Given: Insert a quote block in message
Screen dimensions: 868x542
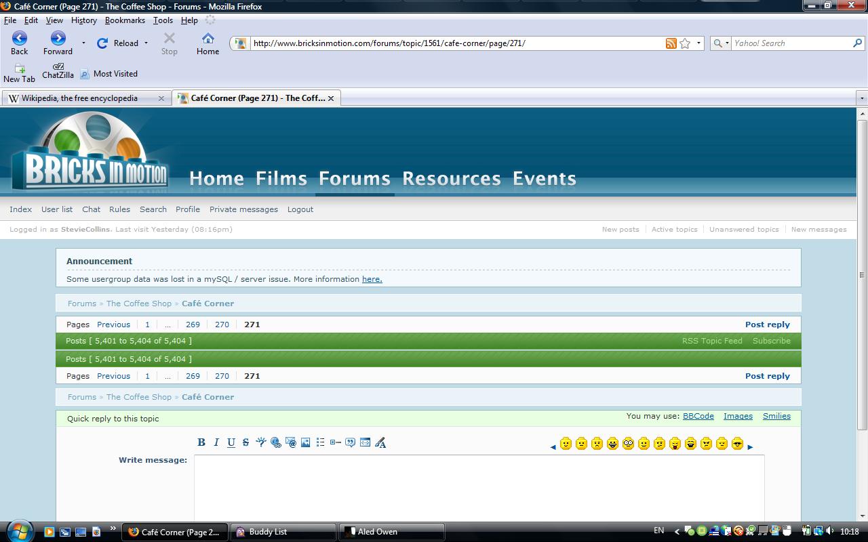Looking at the screenshot, I should coord(350,442).
